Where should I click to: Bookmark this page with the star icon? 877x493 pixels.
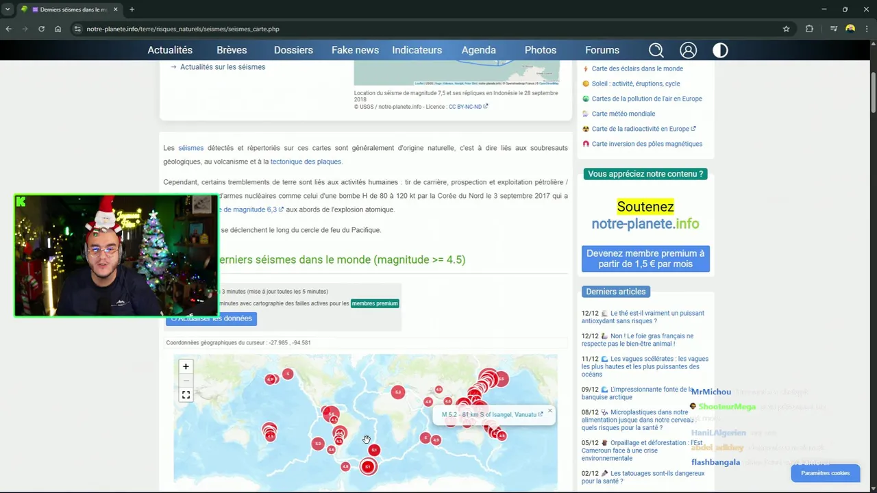coord(786,29)
